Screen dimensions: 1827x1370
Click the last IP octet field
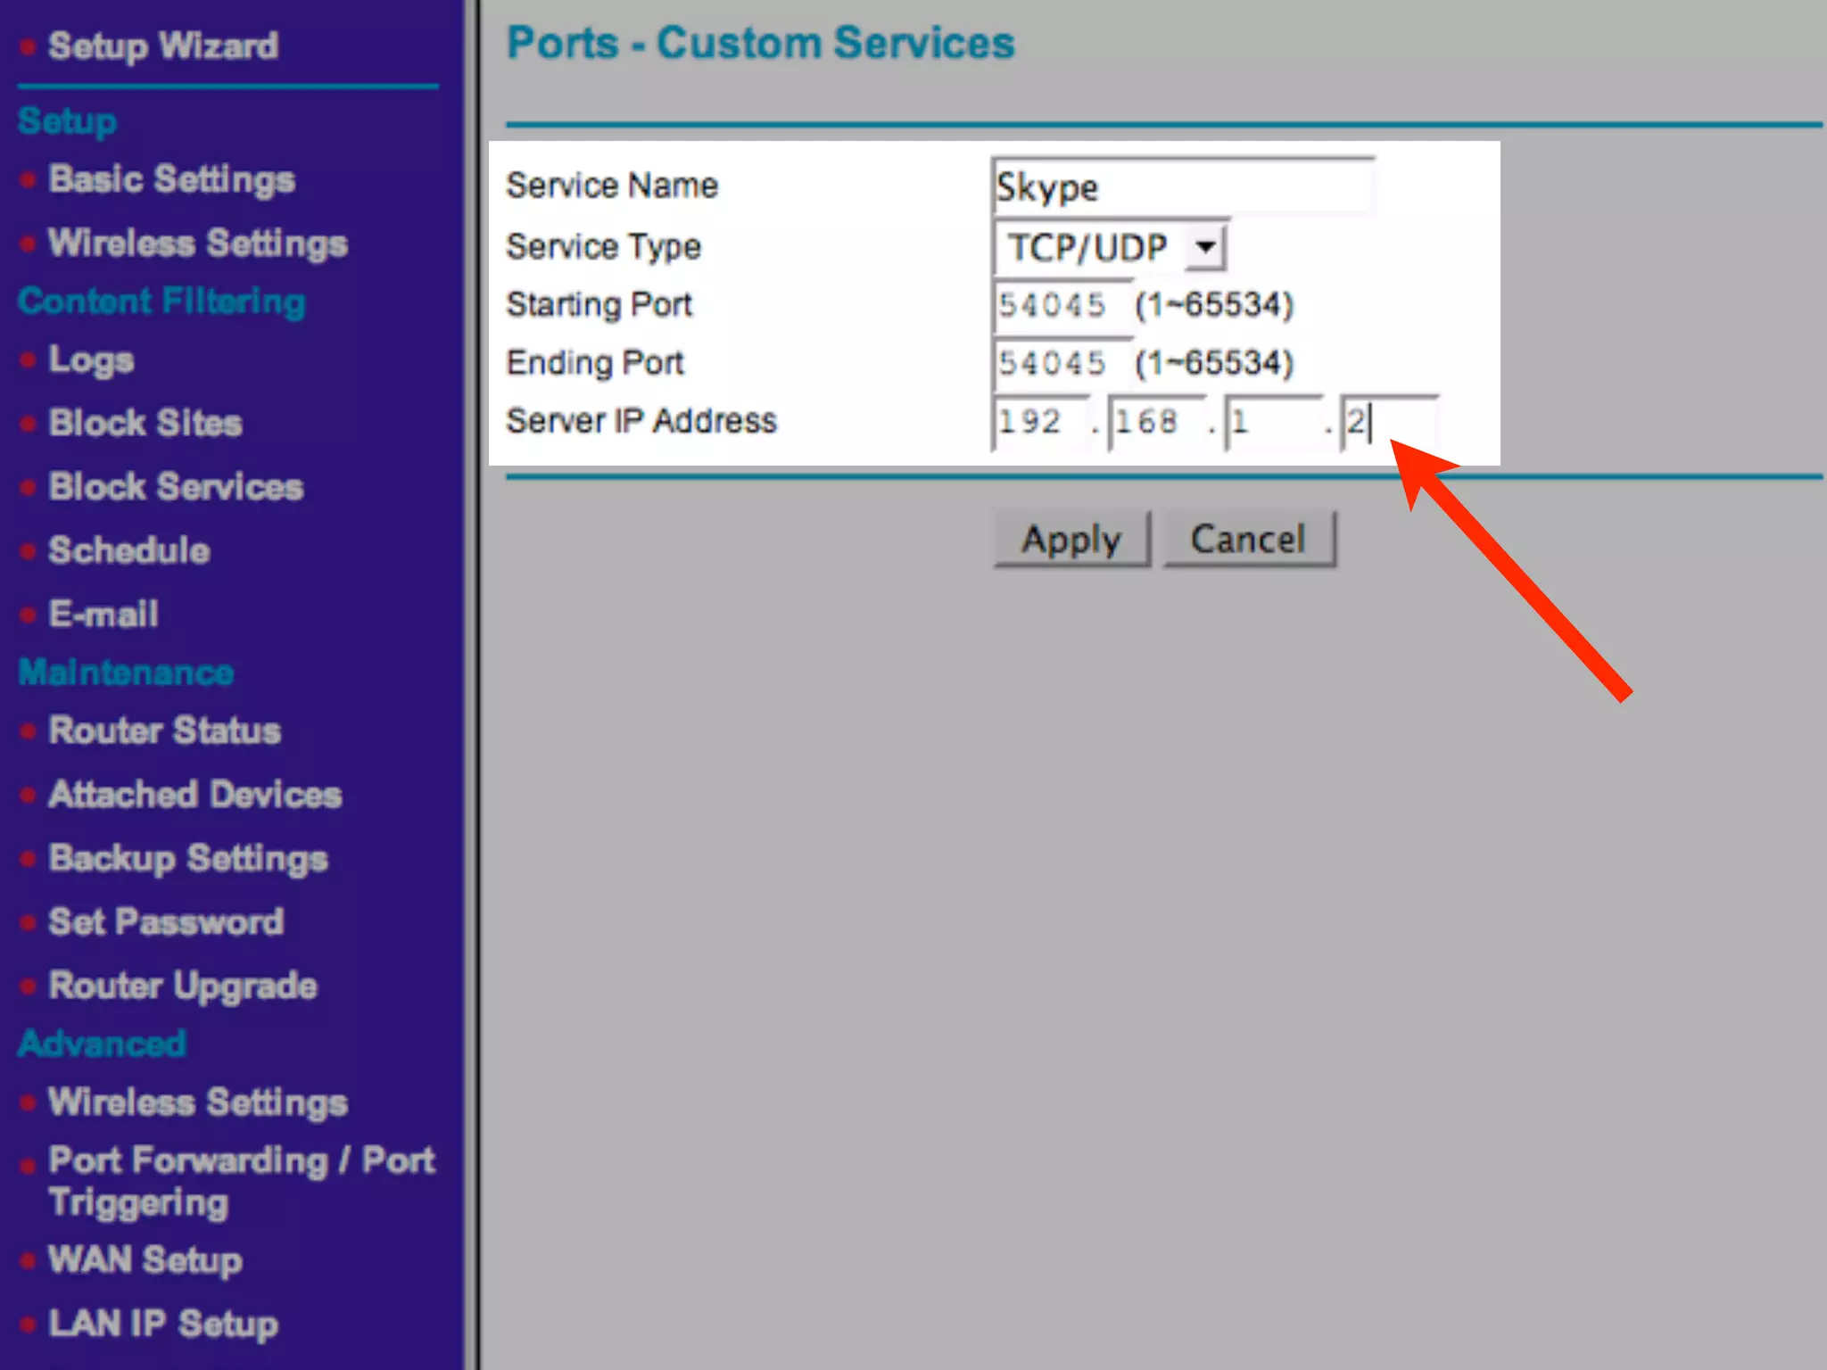(x=1388, y=421)
